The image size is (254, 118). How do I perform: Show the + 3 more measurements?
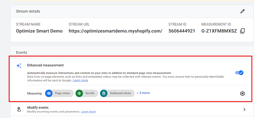tap(143, 93)
